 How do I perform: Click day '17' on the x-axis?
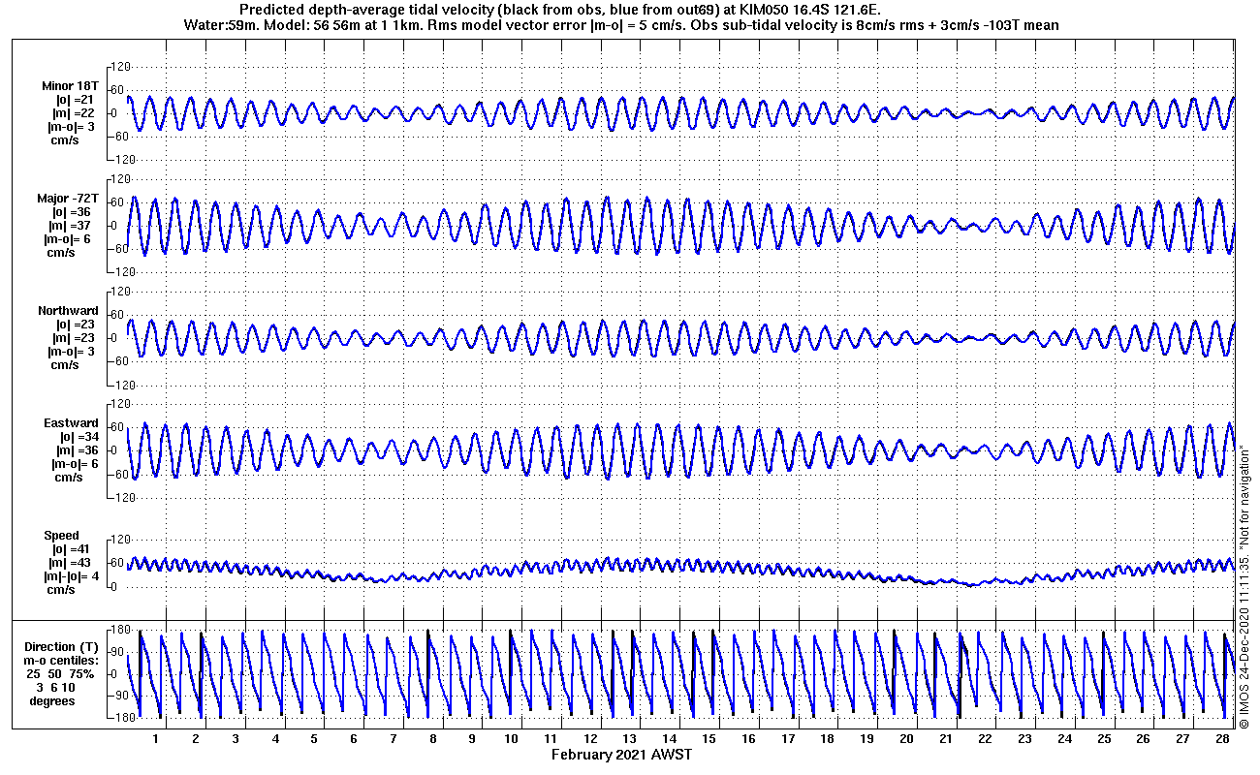(788, 738)
